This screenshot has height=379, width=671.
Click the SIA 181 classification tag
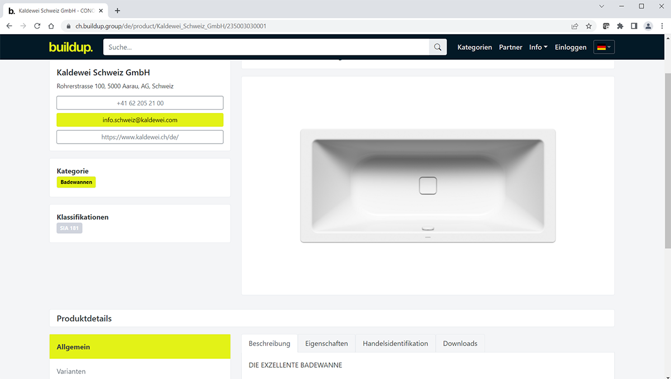coord(69,228)
